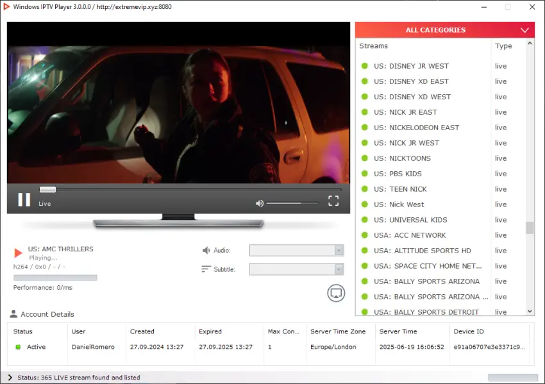545x384 pixels.
Task: Pause the live video playback
Action: pyautogui.click(x=24, y=200)
